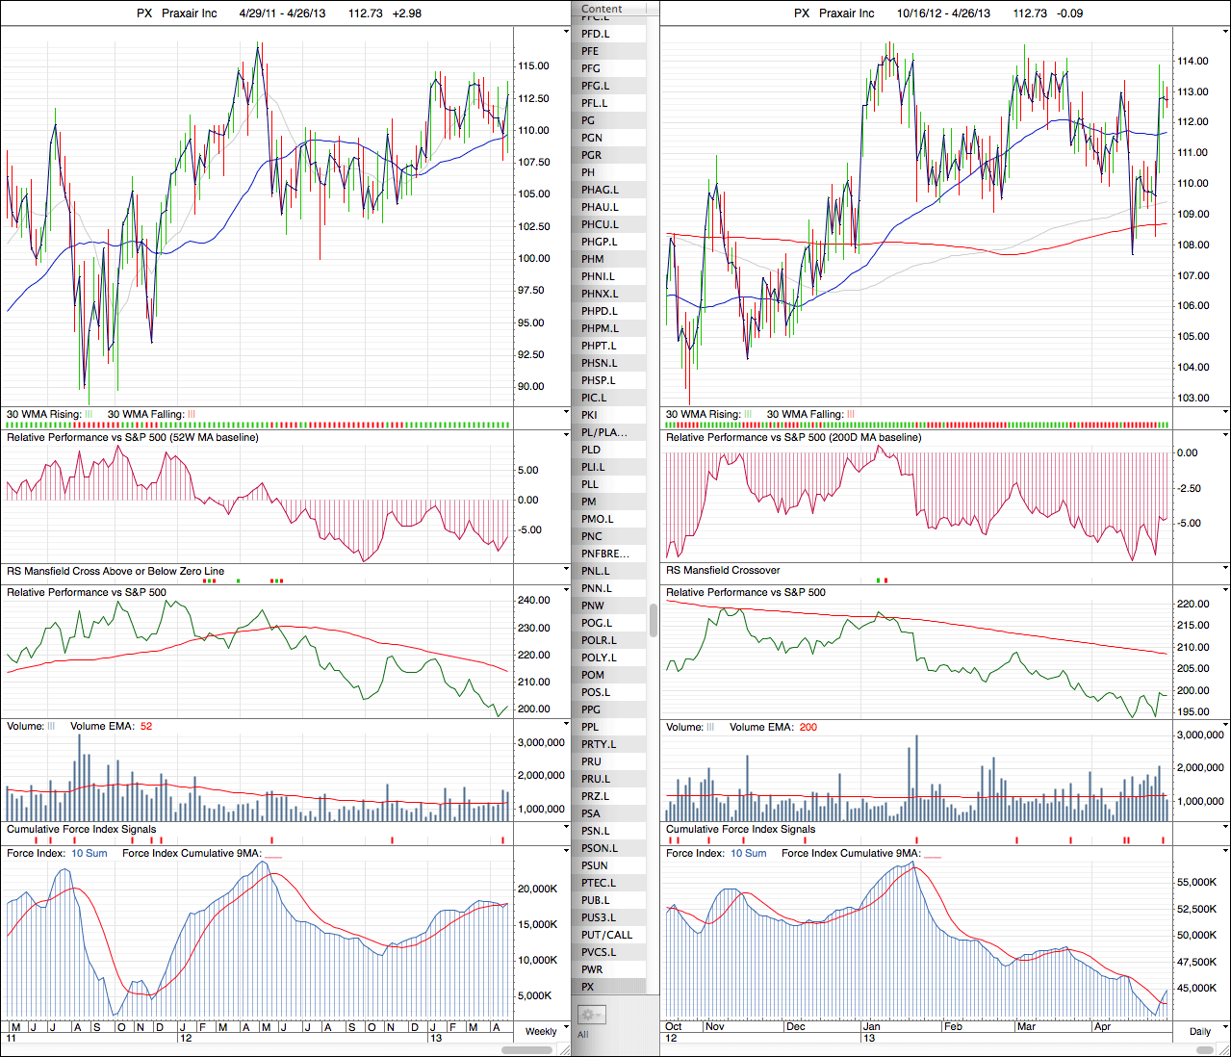Click the 30 WMA Rising legend marker in weekly chart

(x=89, y=414)
